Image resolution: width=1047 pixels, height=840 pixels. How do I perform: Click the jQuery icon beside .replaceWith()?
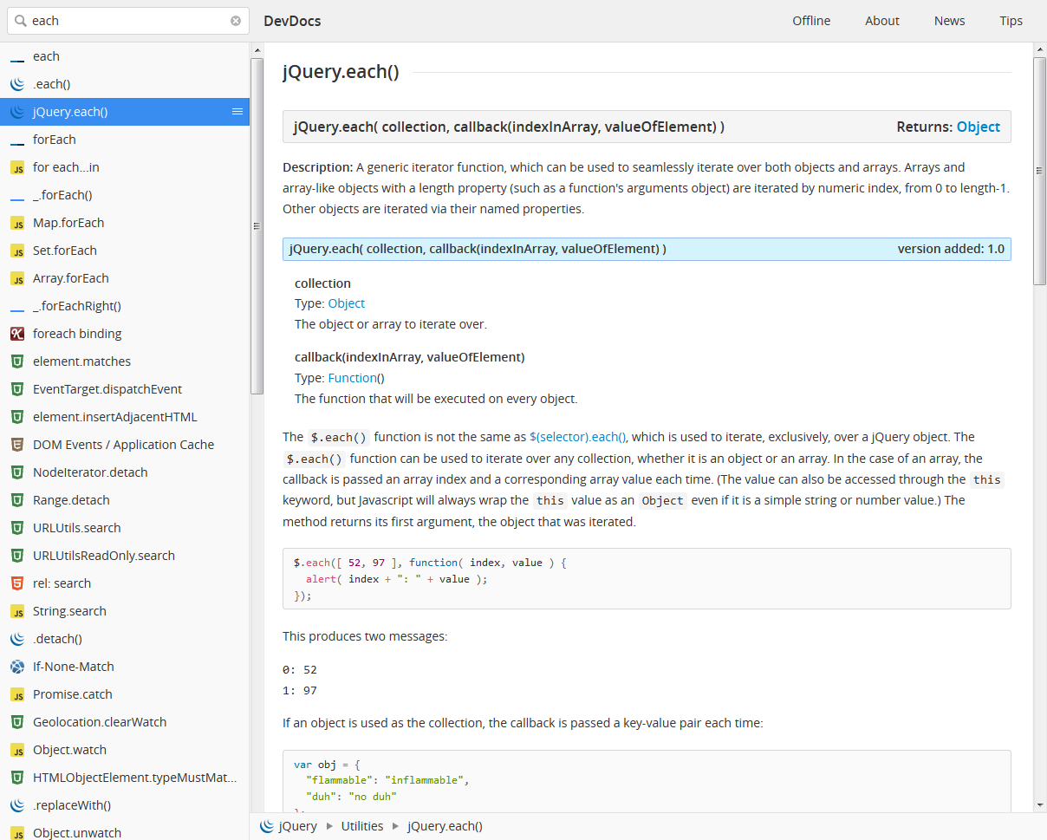pos(17,805)
